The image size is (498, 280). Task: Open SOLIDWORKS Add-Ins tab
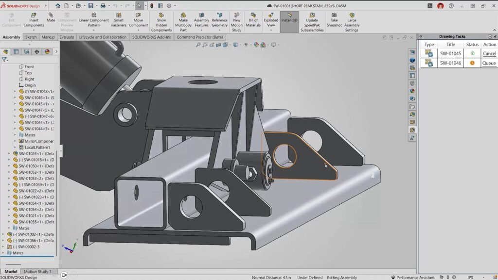(x=152, y=37)
